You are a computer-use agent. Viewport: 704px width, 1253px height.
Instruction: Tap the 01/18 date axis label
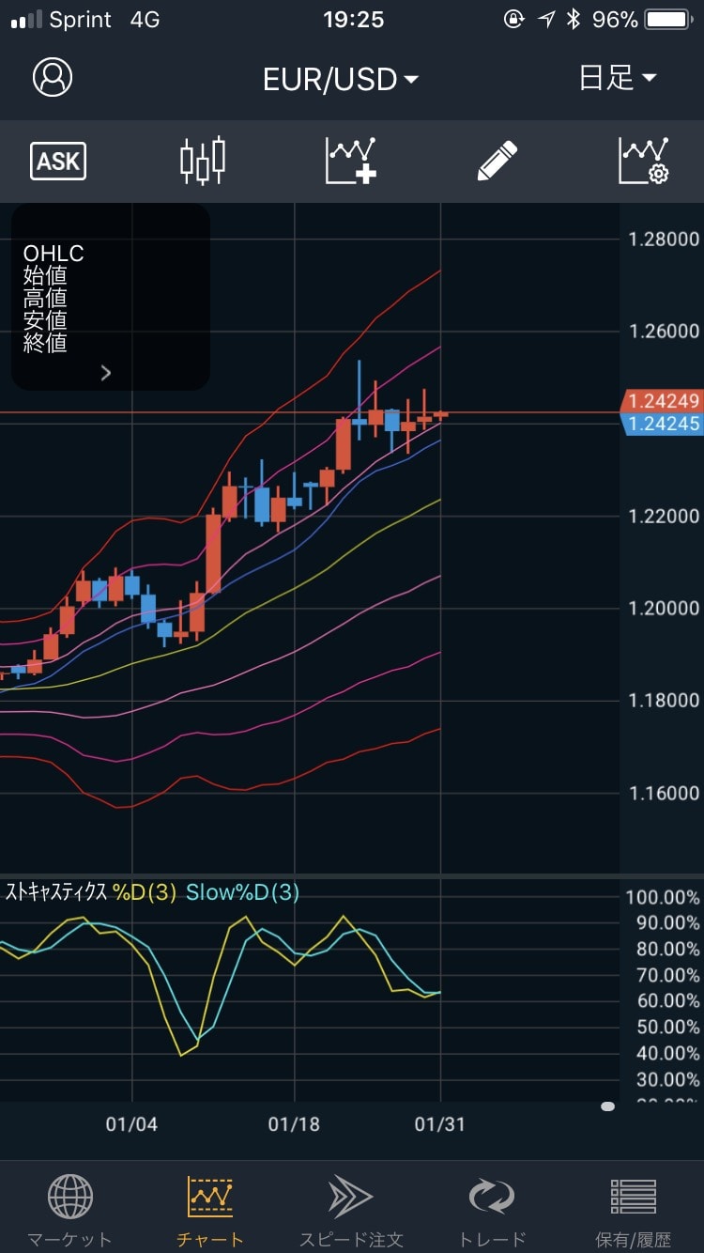[x=294, y=1123]
